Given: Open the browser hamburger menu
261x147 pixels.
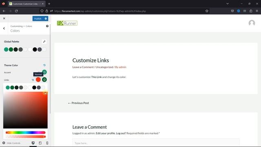Looking at the screenshot, I should (x=257, y=11).
